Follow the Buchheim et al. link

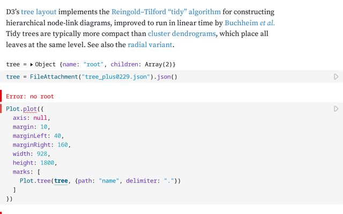tap(250, 23)
